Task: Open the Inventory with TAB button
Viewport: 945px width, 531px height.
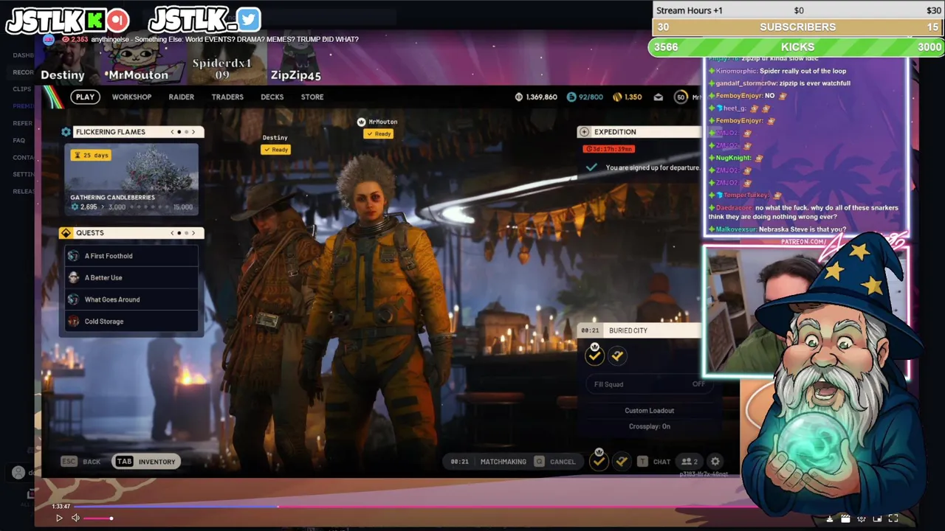Action: (x=145, y=462)
